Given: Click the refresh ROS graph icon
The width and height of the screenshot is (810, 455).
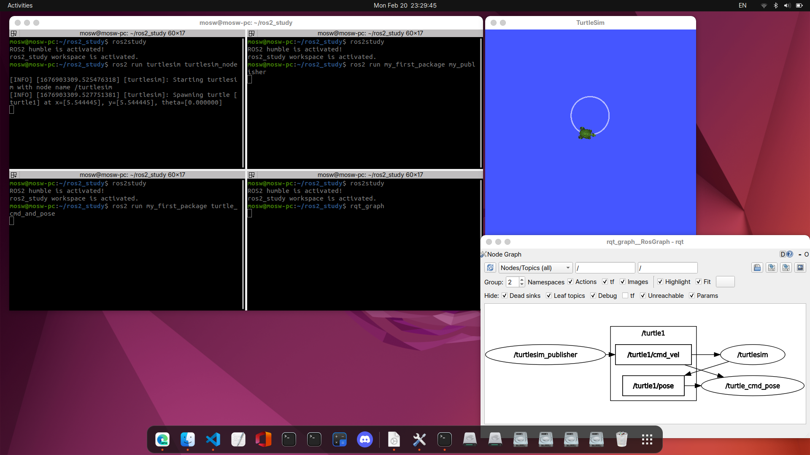Looking at the screenshot, I should pyautogui.click(x=490, y=268).
